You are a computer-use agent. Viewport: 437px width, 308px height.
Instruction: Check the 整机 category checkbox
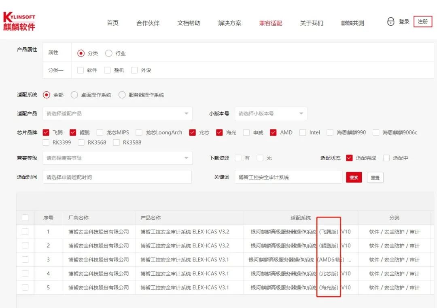[107, 70]
